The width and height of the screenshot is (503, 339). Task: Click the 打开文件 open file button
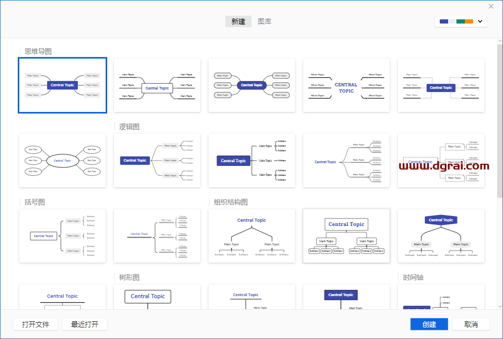(36, 324)
